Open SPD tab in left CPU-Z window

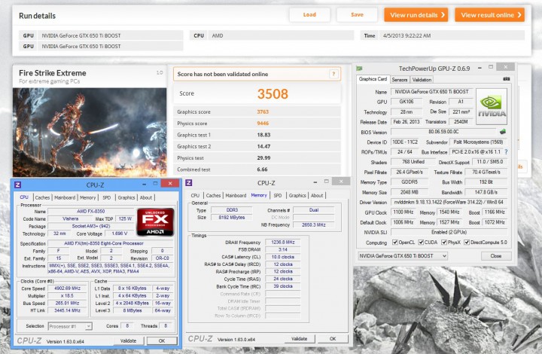point(106,197)
